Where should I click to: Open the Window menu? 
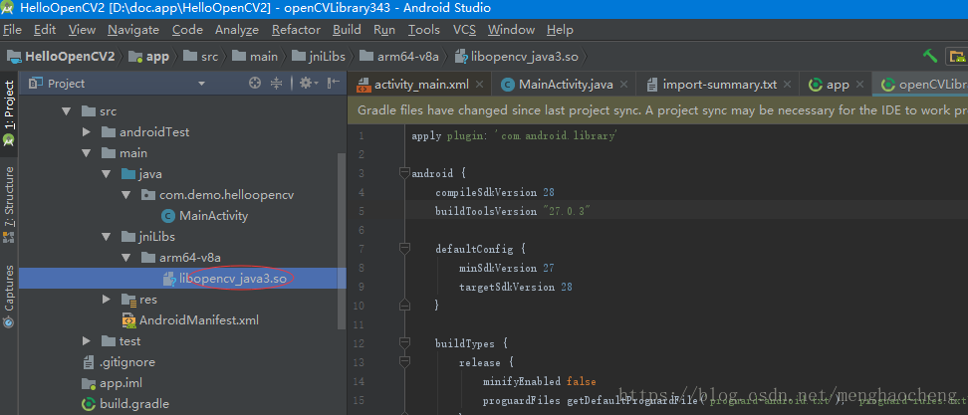pos(511,30)
